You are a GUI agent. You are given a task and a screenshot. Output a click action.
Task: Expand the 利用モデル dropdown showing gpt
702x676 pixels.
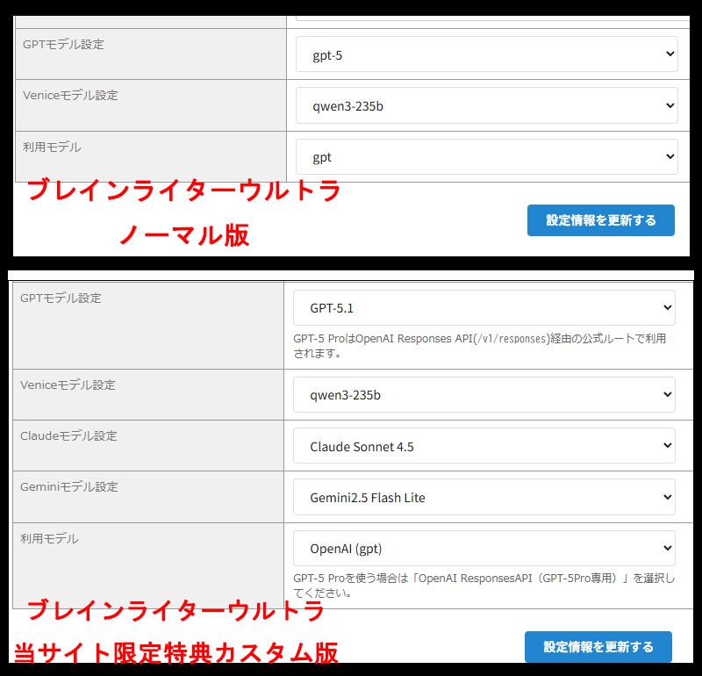486,157
